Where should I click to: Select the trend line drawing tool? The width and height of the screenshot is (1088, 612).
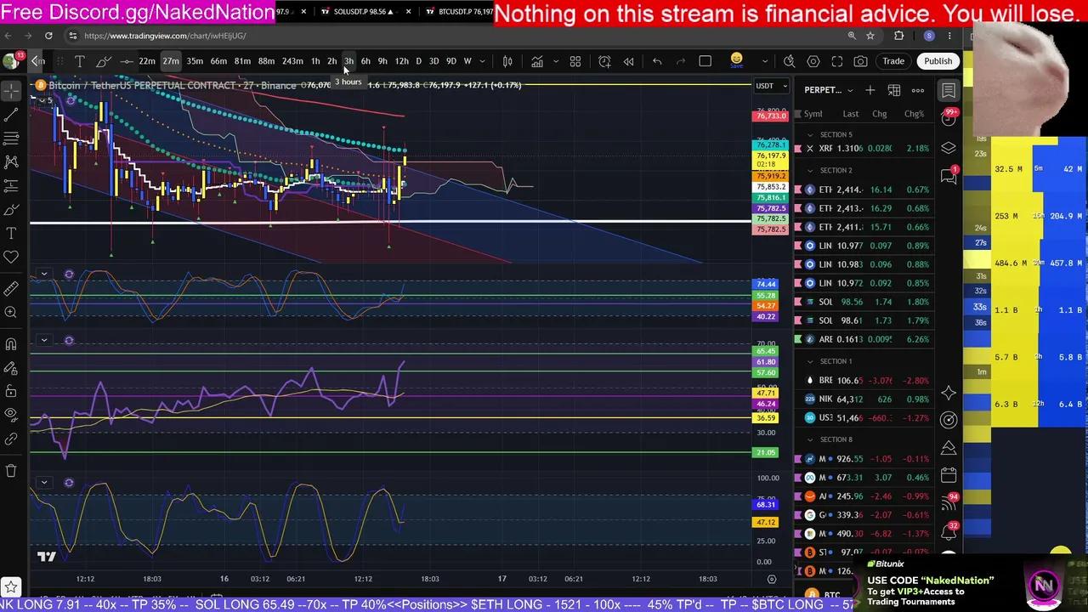(x=11, y=114)
